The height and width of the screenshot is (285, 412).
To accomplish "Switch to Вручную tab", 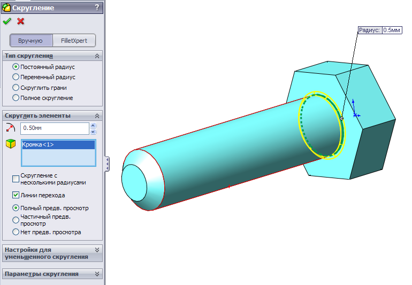I will point(31,41).
